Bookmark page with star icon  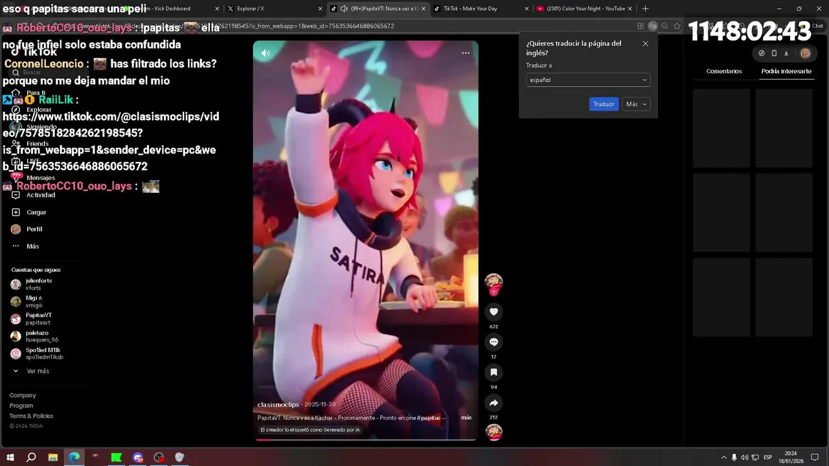click(677, 26)
